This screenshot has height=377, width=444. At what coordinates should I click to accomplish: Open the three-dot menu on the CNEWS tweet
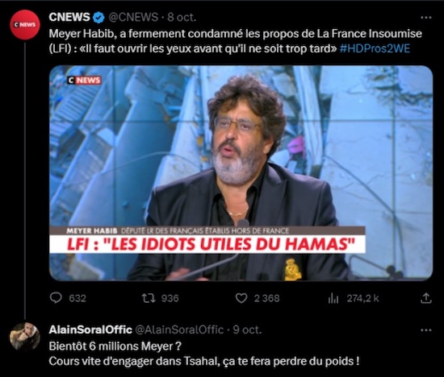(426, 18)
